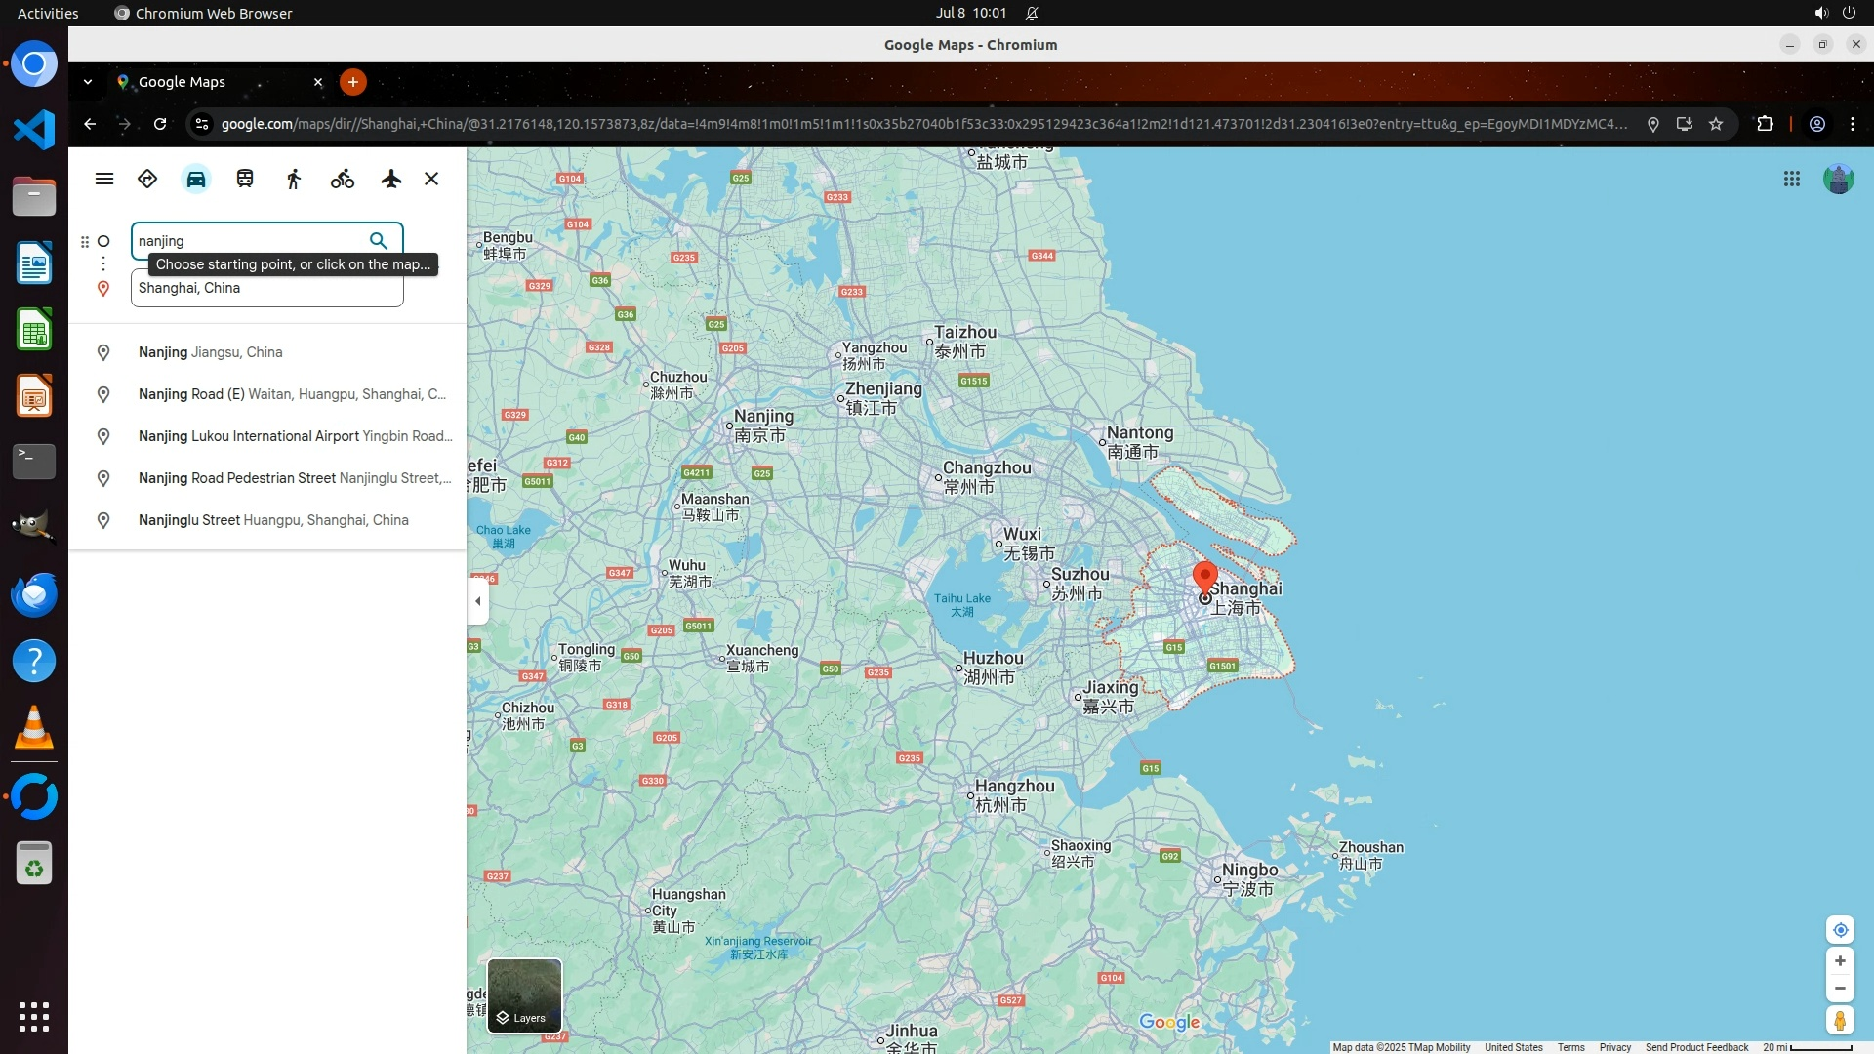Collapse the side panel arrow

[x=477, y=601]
